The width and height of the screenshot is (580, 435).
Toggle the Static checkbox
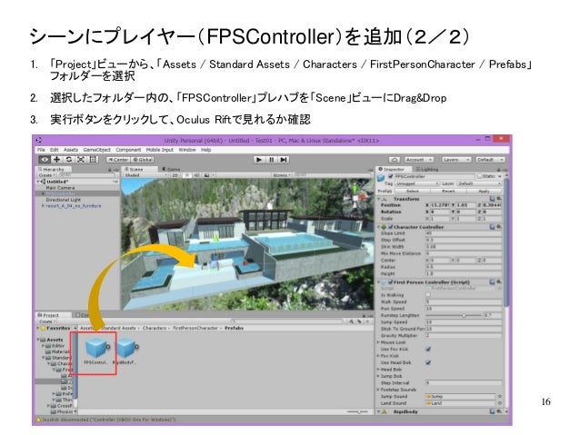pyautogui.click(x=480, y=176)
